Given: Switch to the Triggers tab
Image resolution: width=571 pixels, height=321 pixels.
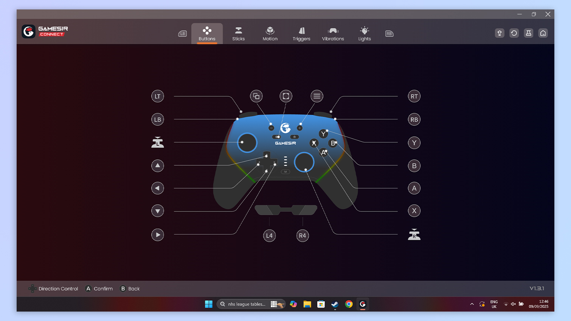Looking at the screenshot, I should tap(301, 34).
